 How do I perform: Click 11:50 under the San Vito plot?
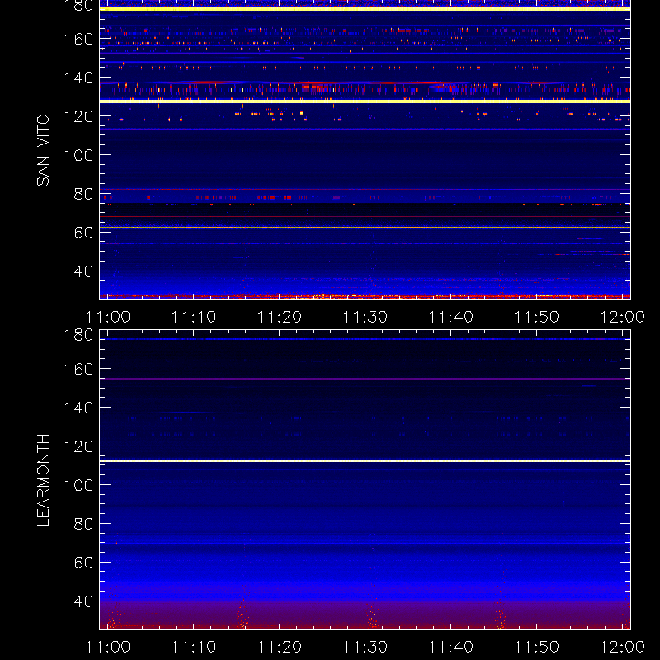[537, 317]
